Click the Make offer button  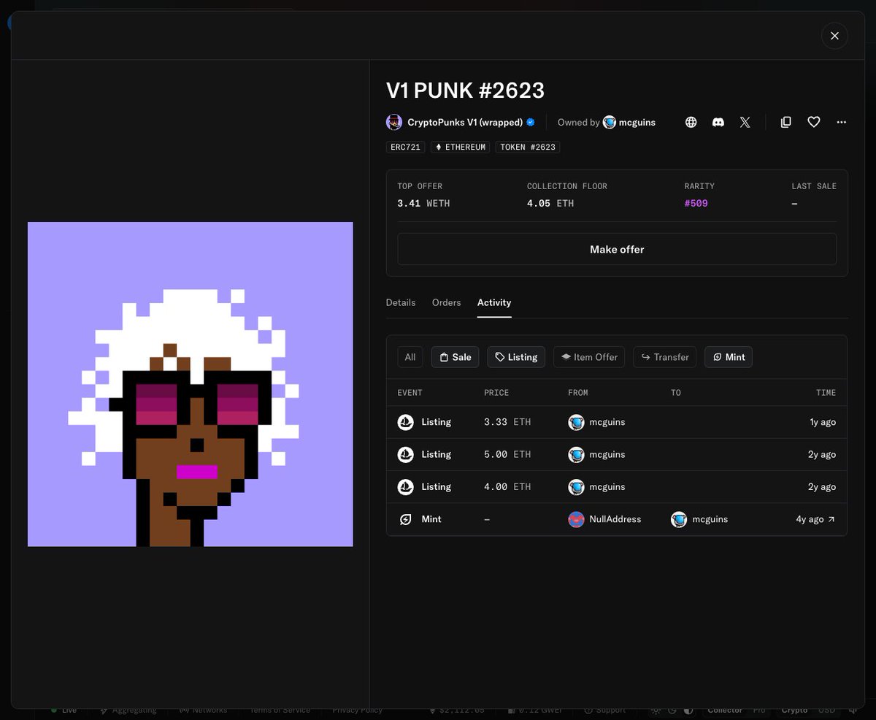point(617,249)
